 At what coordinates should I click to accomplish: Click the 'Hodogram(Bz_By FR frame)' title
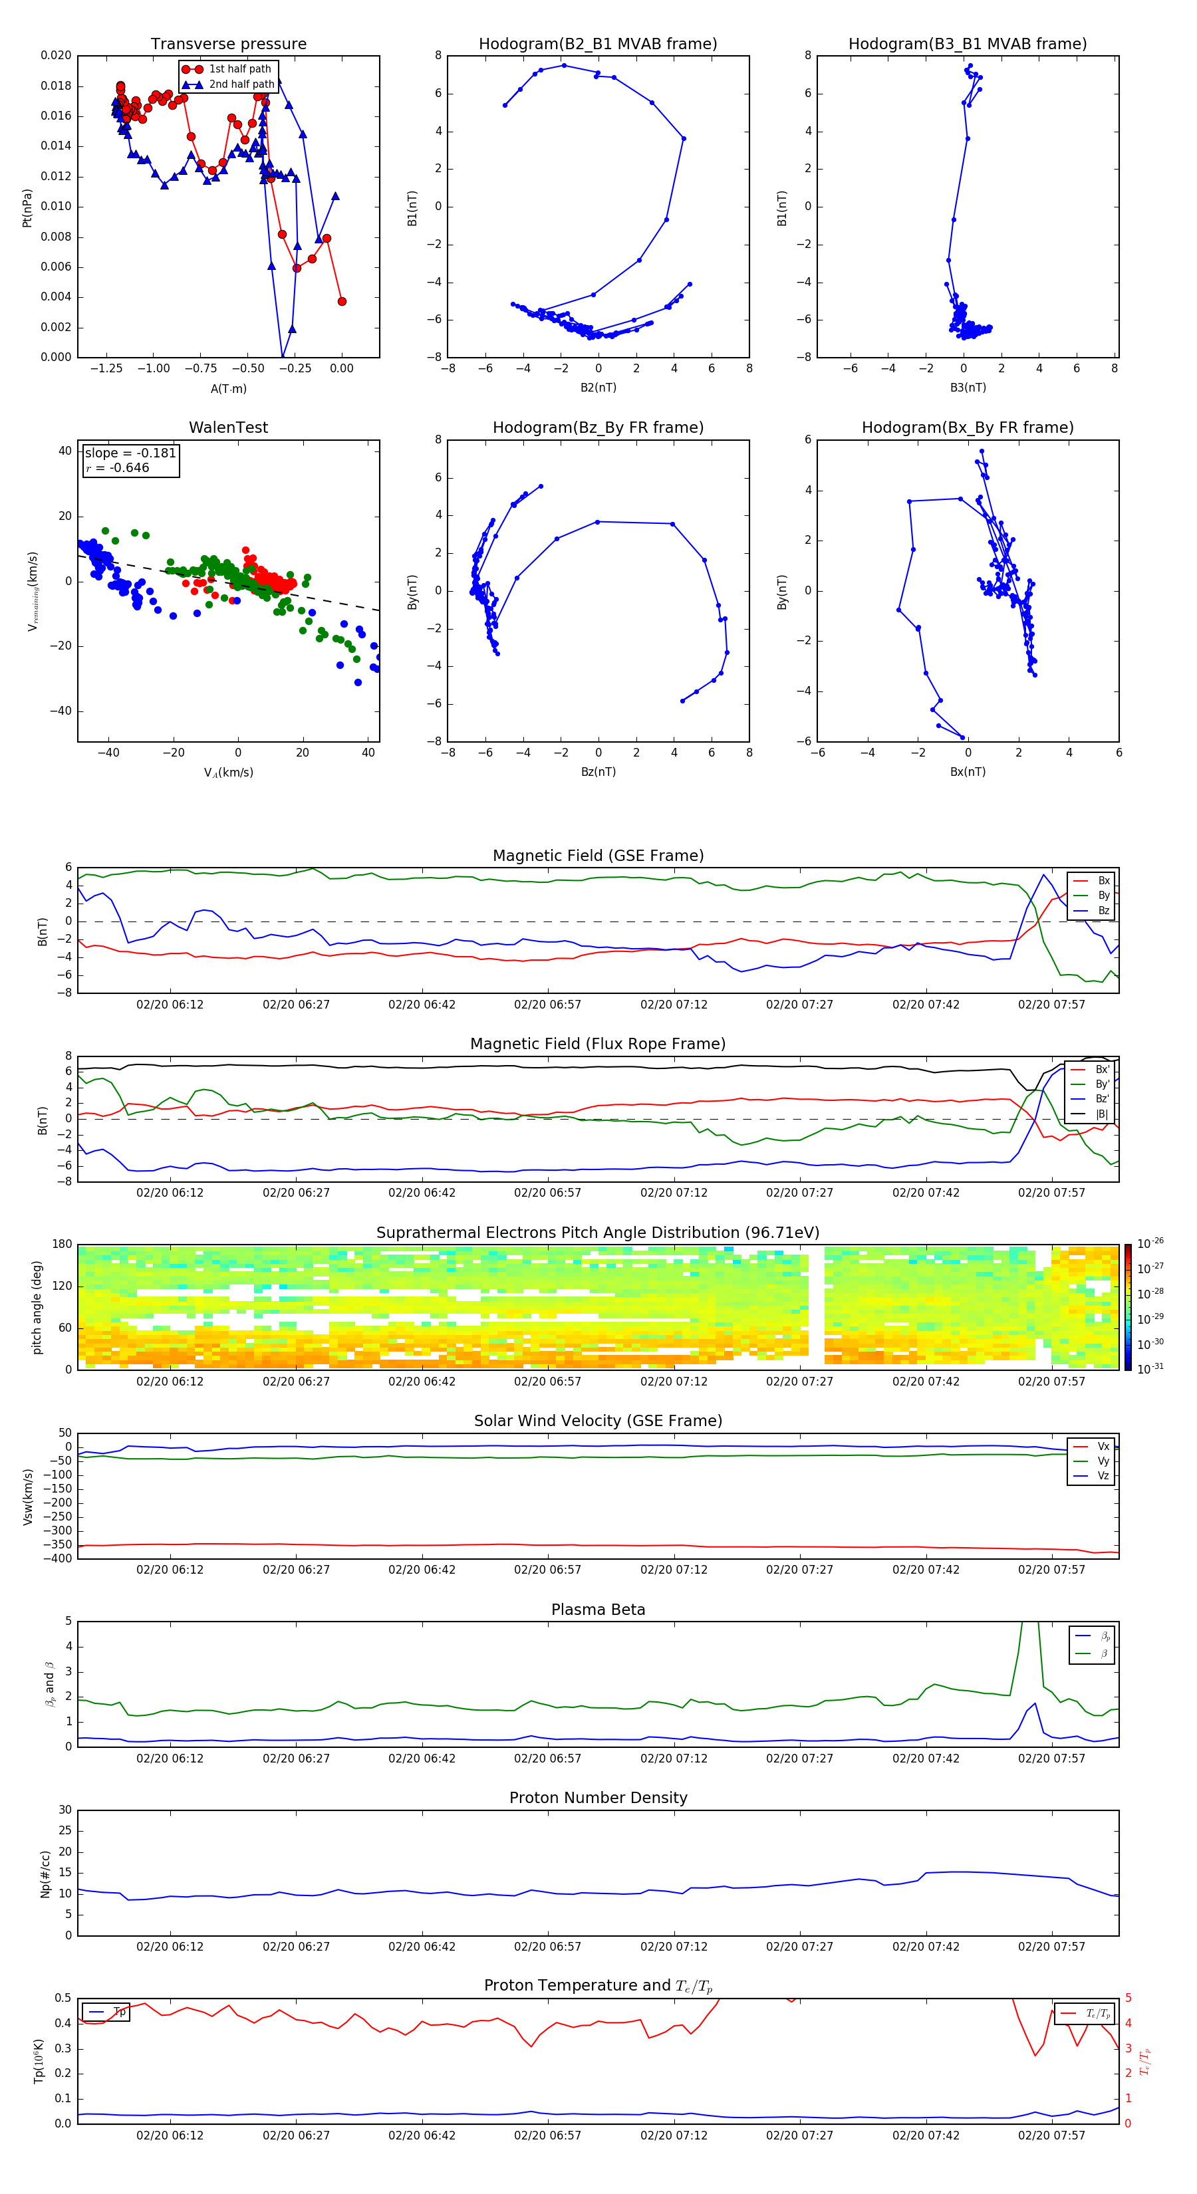coord(598,427)
